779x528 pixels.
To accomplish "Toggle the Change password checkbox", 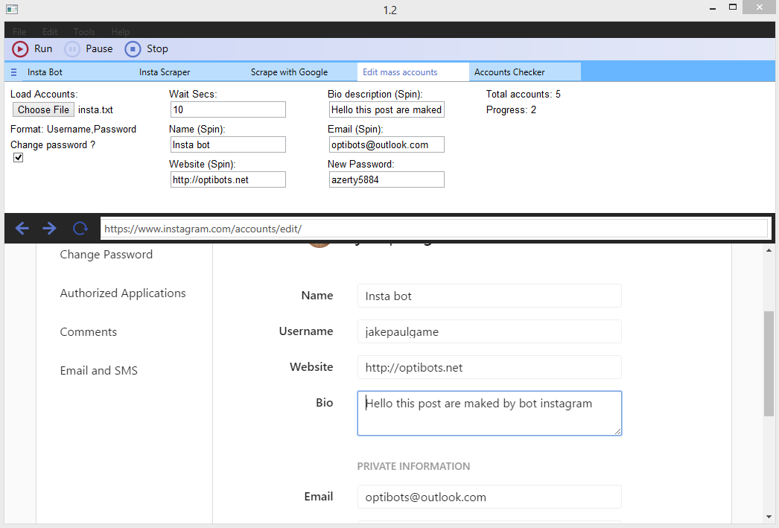I will pyautogui.click(x=19, y=157).
